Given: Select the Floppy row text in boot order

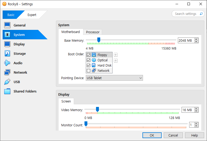Looking at the screenshot, I should click(x=102, y=55).
